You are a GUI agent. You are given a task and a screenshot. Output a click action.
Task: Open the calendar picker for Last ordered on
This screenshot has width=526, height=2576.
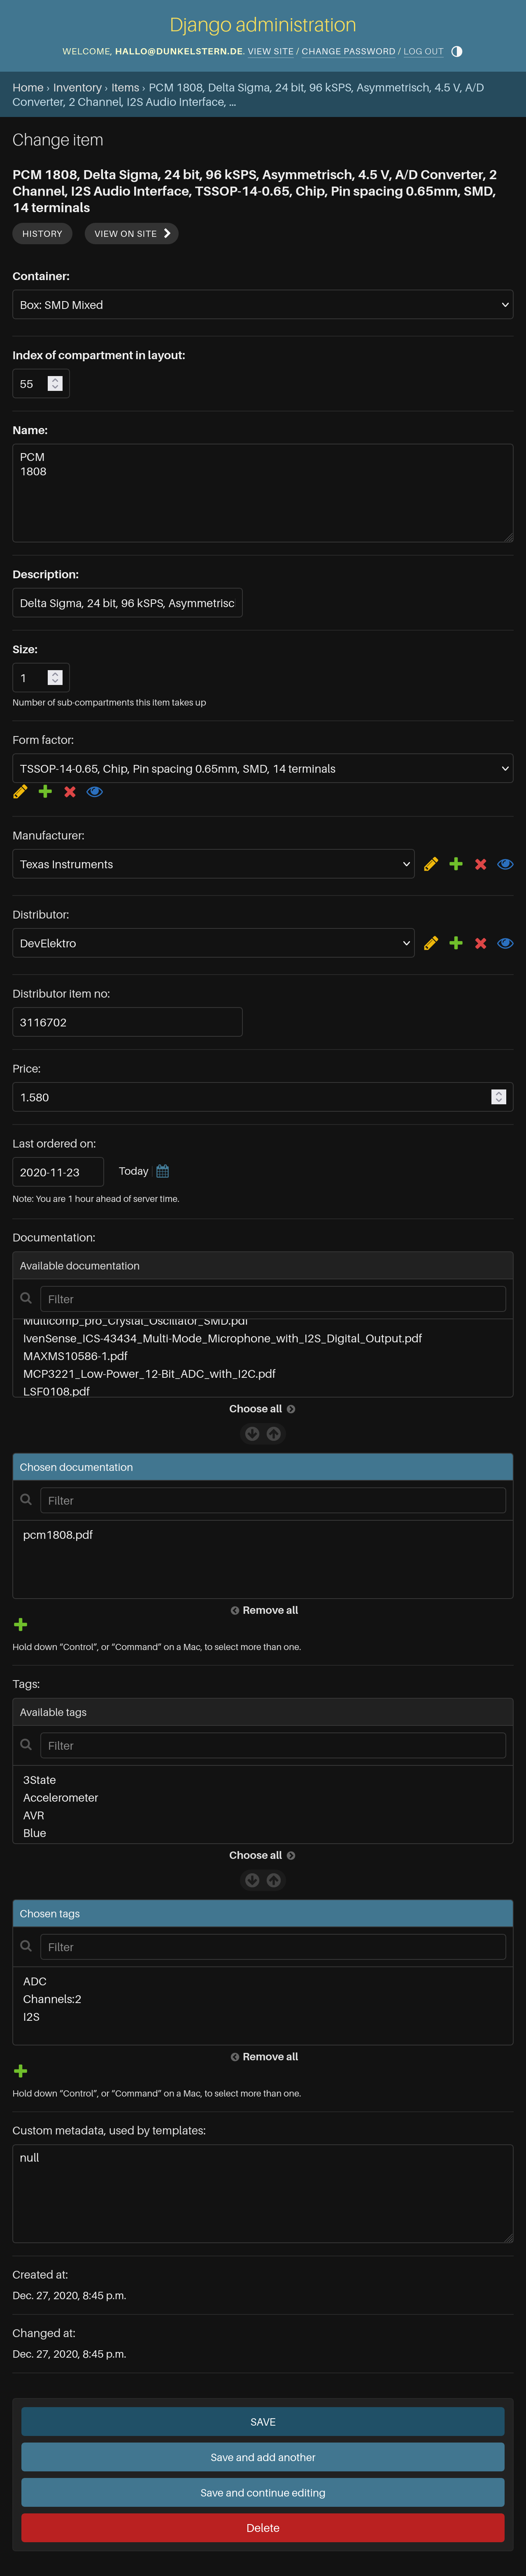(163, 1171)
